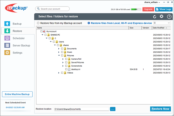Click the Server Backup icon

click(8, 46)
